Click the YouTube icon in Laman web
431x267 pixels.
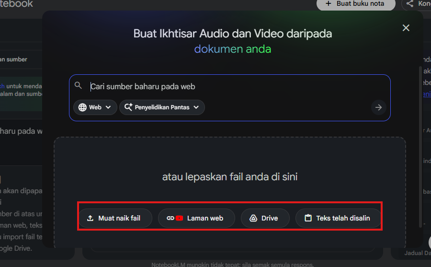180,218
